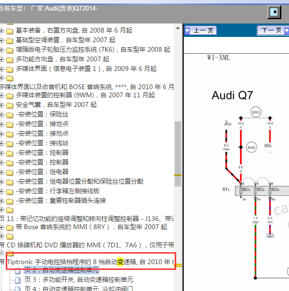
Task: Open 页 4：自动变速箱控制单元, 冷却油阀门 page
Action: point(79,289)
